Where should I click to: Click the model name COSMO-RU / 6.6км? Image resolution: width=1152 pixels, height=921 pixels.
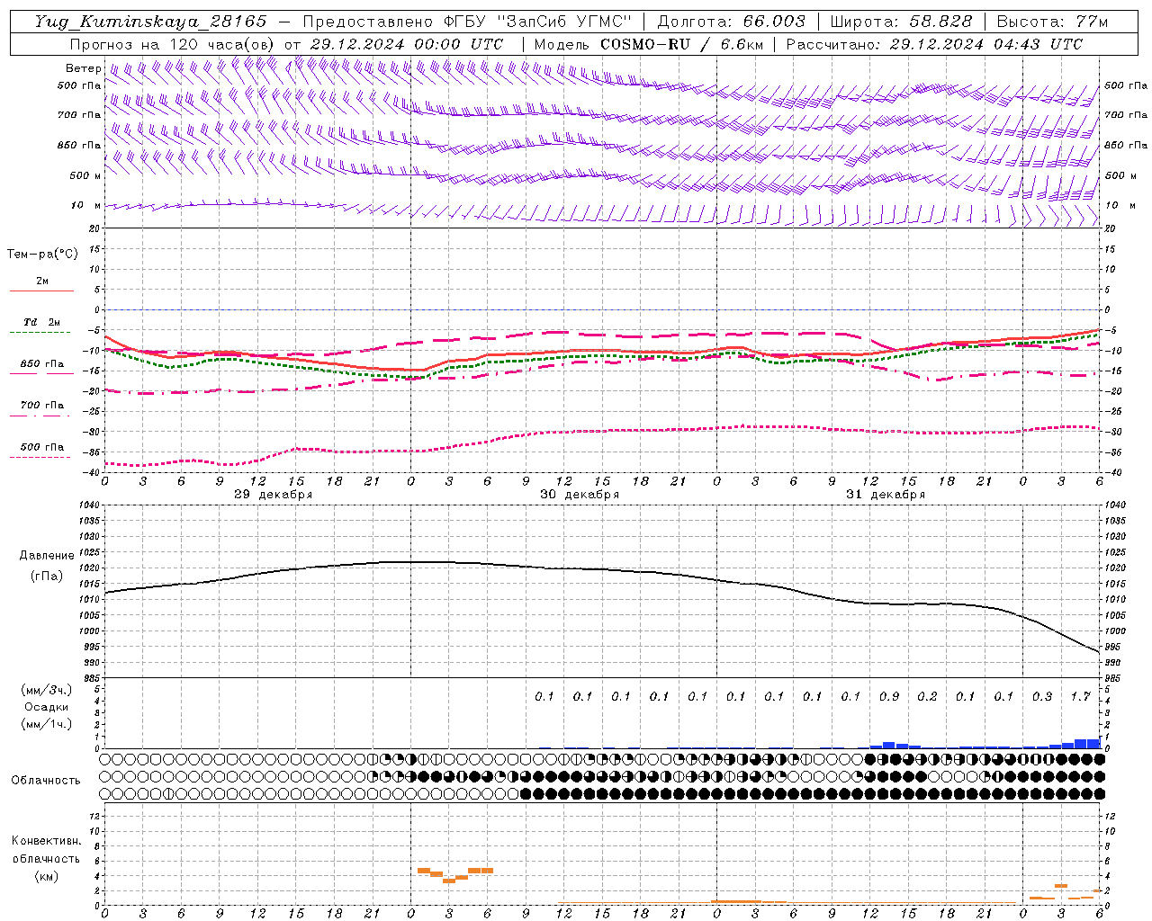(682, 44)
